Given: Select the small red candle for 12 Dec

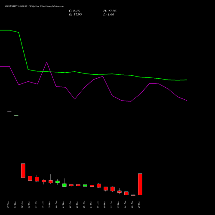Looking at the screenshot, I should pos(71,185).
